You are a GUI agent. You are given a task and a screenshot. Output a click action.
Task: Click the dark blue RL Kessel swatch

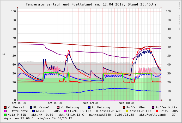31,107
